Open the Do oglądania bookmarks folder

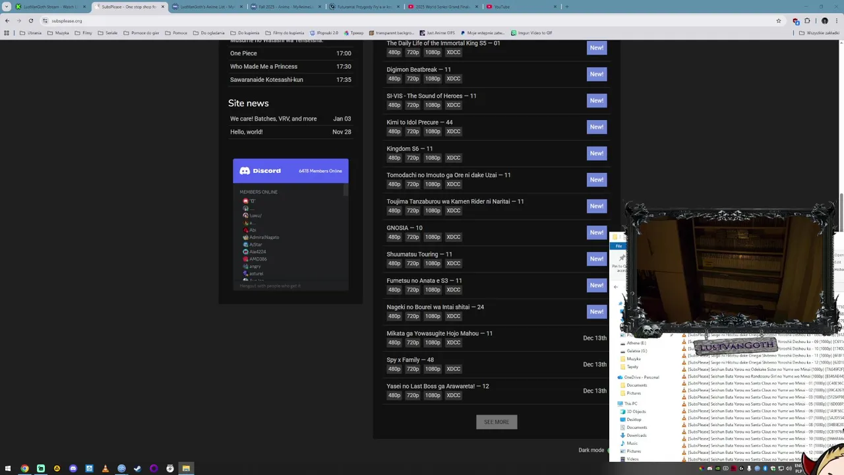(209, 33)
